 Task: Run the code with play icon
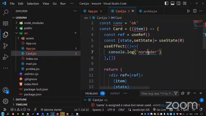point(188,11)
